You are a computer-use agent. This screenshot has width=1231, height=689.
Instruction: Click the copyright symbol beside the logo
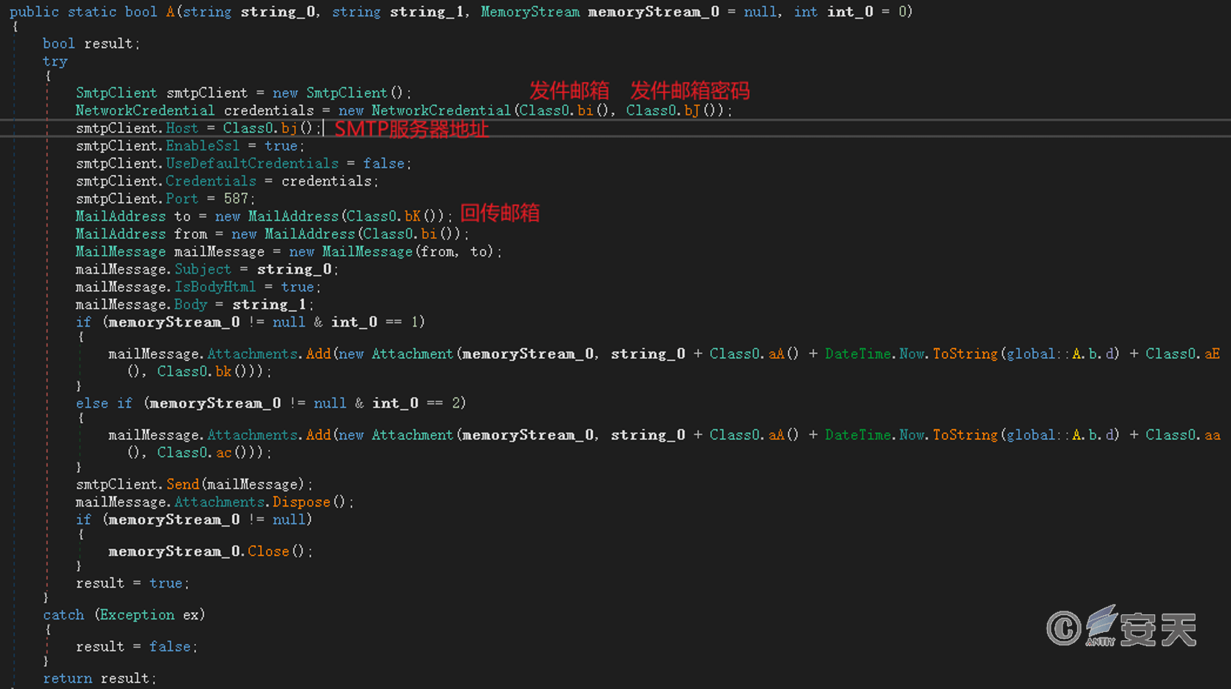pyautogui.click(x=1063, y=628)
